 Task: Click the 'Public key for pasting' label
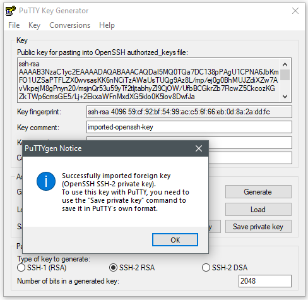[x=102, y=52]
